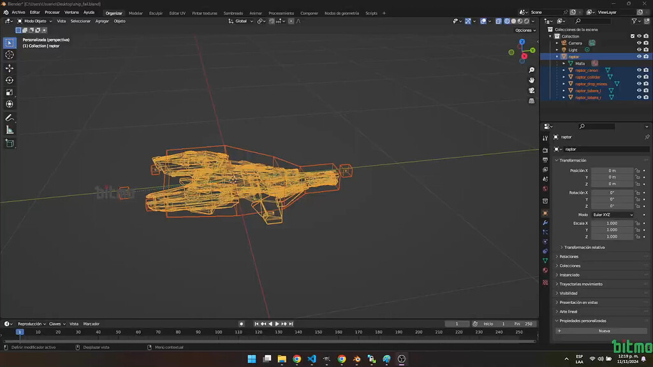This screenshot has width=653, height=367.
Task: Open the Modifier Properties wrench tab
Action: click(x=546, y=223)
